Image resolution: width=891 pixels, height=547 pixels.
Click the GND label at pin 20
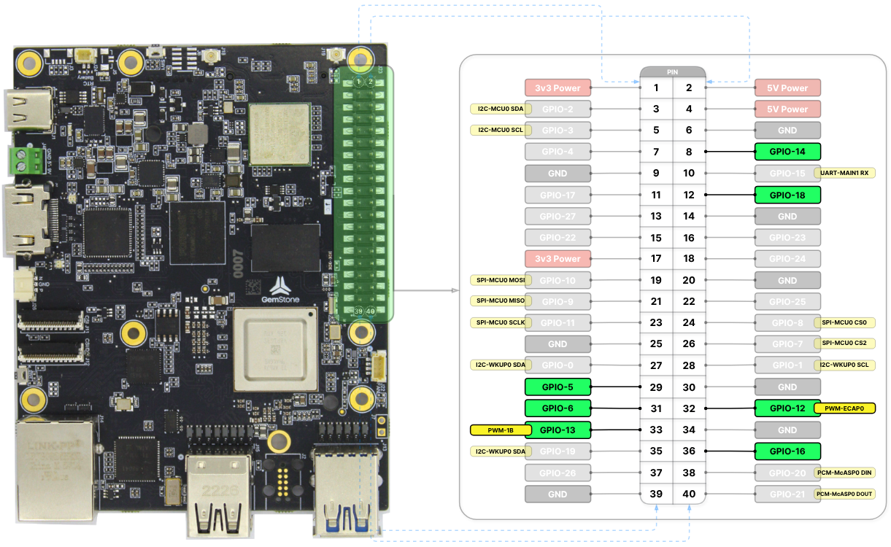tap(787, 280)
